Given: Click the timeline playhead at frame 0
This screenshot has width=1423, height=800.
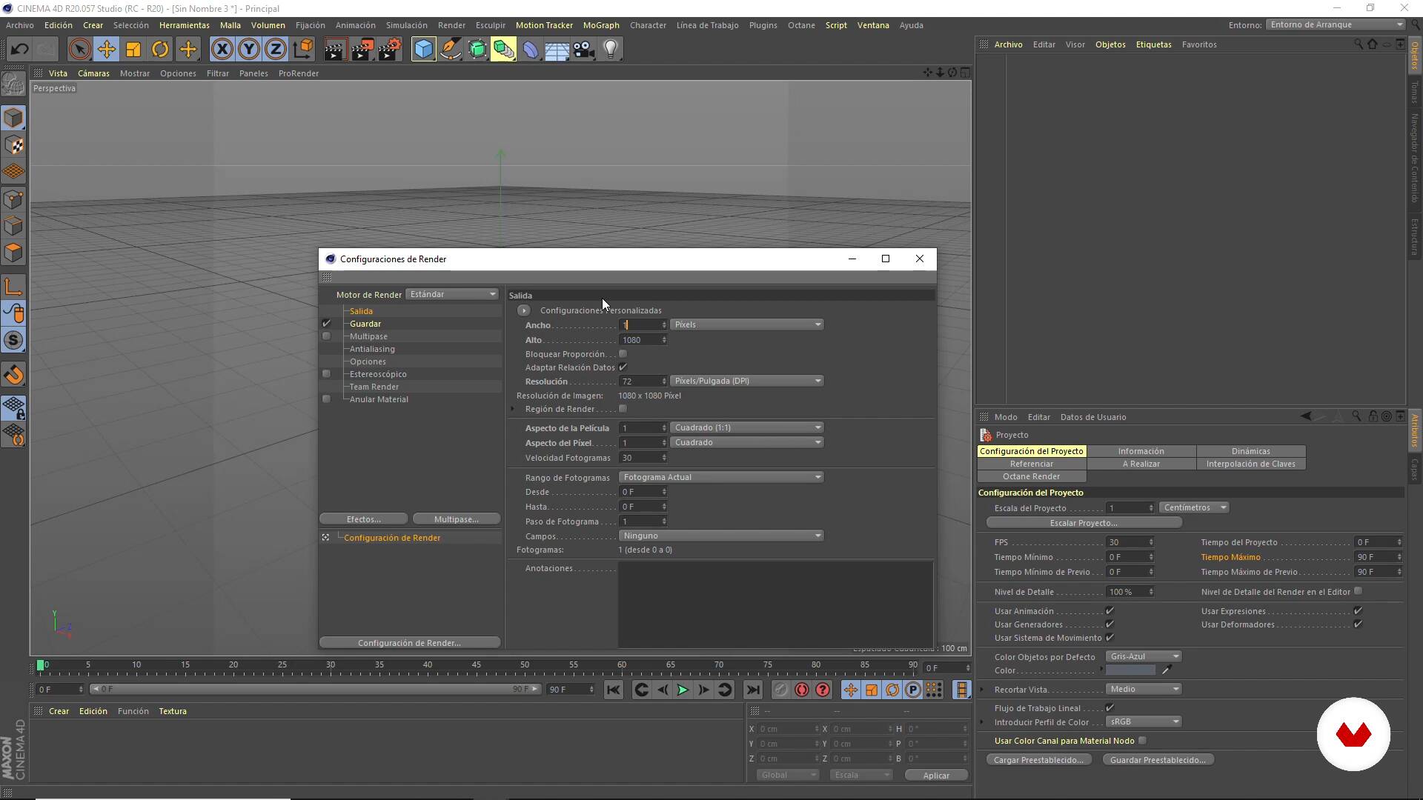Looking at the screenshot, I should click(41, 665).
